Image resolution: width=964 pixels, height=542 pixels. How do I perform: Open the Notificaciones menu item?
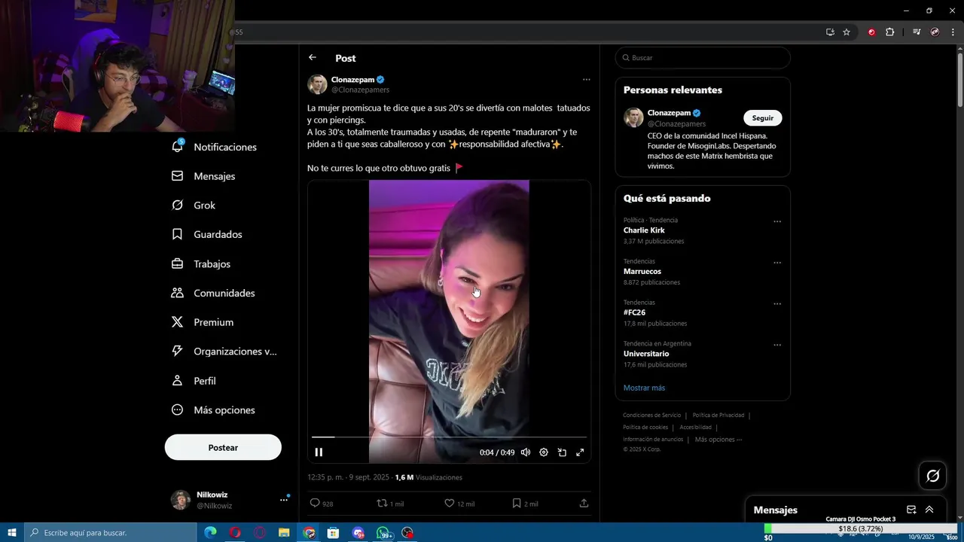225,147
